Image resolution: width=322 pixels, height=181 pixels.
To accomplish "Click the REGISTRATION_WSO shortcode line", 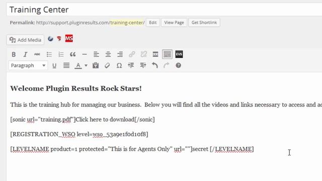I will pos(79,134).
